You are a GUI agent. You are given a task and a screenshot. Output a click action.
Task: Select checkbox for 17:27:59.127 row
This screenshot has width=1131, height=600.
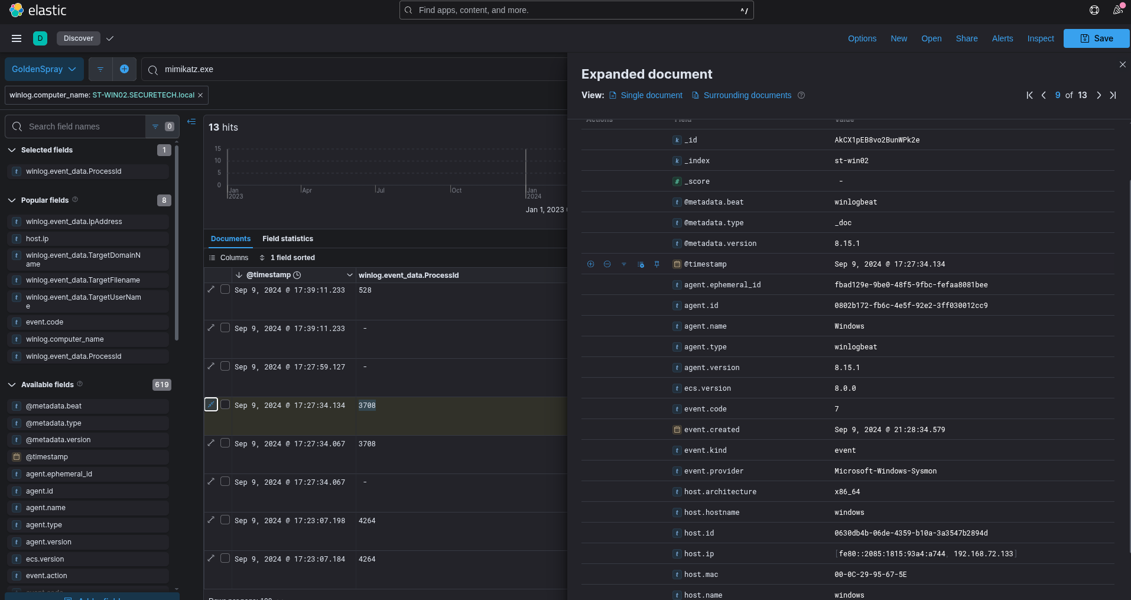(x=225, y=366)
